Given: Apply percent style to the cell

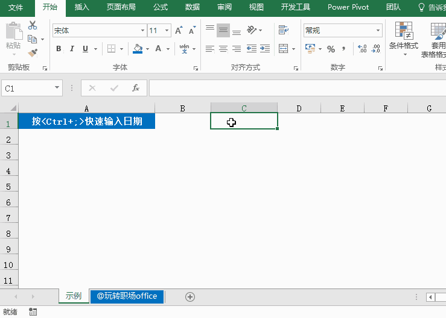Looking at the screenshot, I should tap(331, 49).
